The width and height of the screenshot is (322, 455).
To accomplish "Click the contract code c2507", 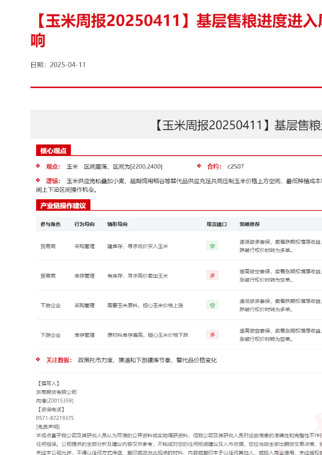I will [x=236, y=167].
